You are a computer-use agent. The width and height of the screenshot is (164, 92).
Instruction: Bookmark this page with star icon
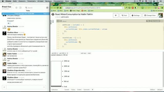pos(123,8)
